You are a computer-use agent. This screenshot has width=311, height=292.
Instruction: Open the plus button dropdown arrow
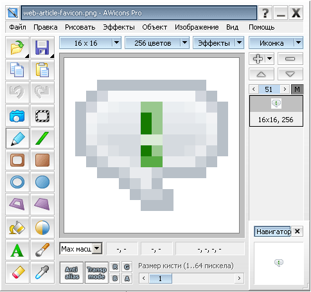(x=270, y=59)
